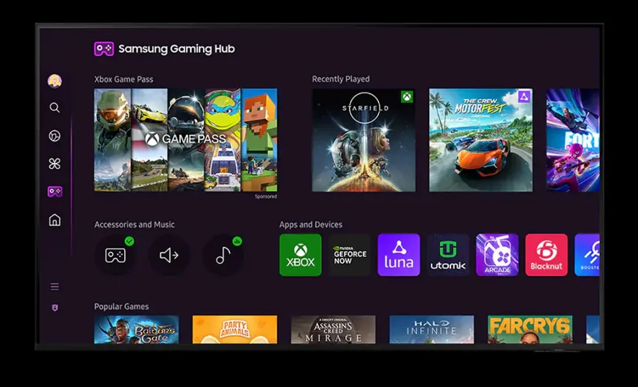
Task: Open the Xbox Game Pass banner
Action: coord(186,140)
